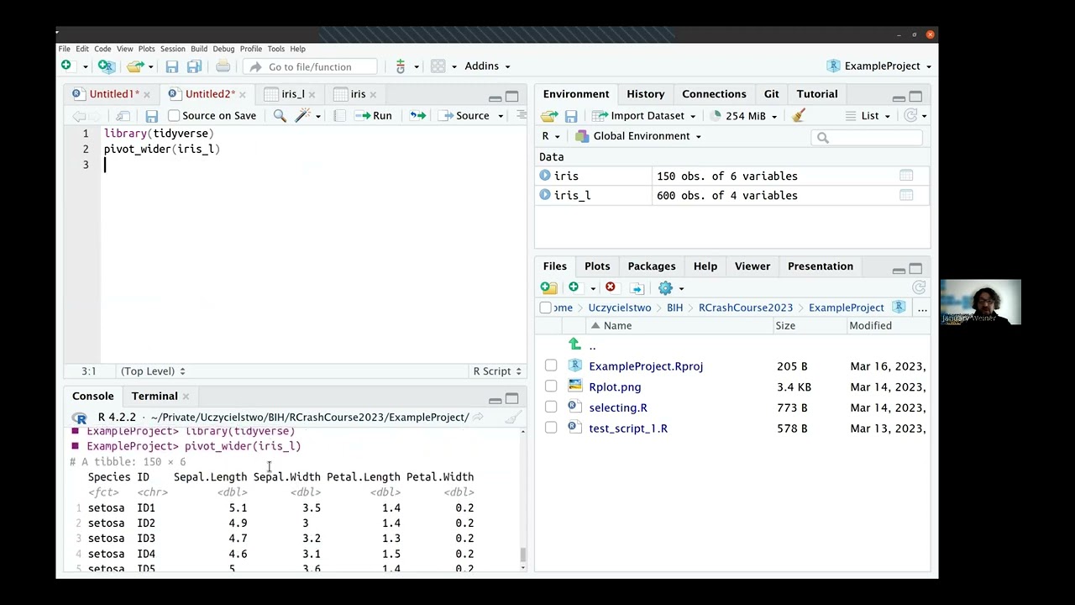
Task: View iris data with its table icon
Action: pos(906,176)
